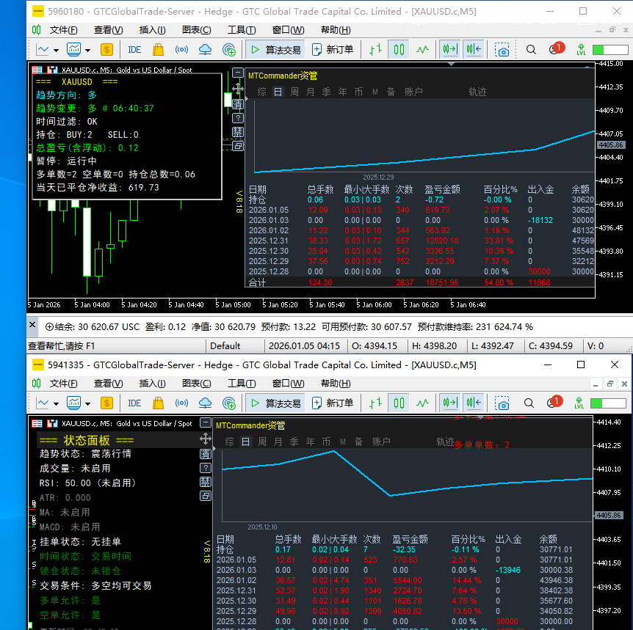The image size is (633, 630).
Task: Click the search magnifier in the 5941335 window toolbar
Action: (531, 403)
